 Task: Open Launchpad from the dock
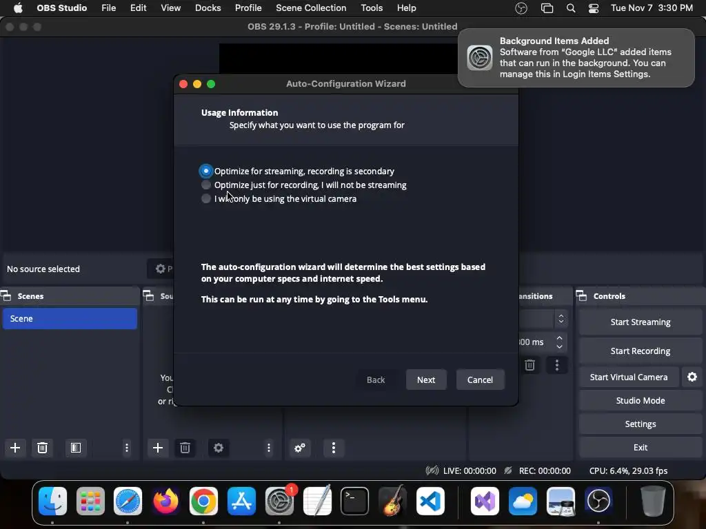90,501
